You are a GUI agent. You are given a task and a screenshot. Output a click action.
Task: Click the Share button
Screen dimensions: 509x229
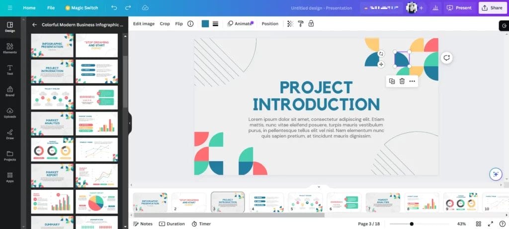coord(493,8)
